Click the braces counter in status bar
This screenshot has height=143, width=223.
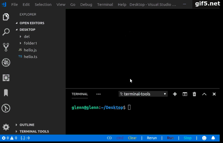25,138
